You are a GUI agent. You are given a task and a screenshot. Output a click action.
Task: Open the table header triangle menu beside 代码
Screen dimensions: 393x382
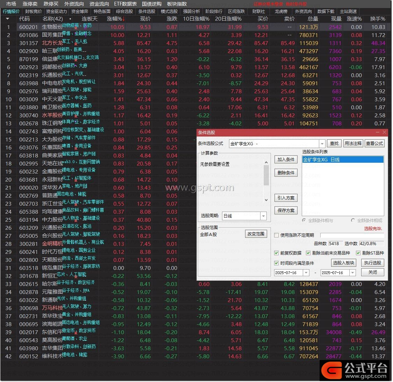coord(7,19)
